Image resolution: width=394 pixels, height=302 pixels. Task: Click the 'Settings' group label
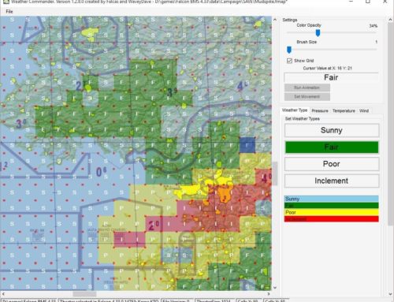(x=290, y=20)
